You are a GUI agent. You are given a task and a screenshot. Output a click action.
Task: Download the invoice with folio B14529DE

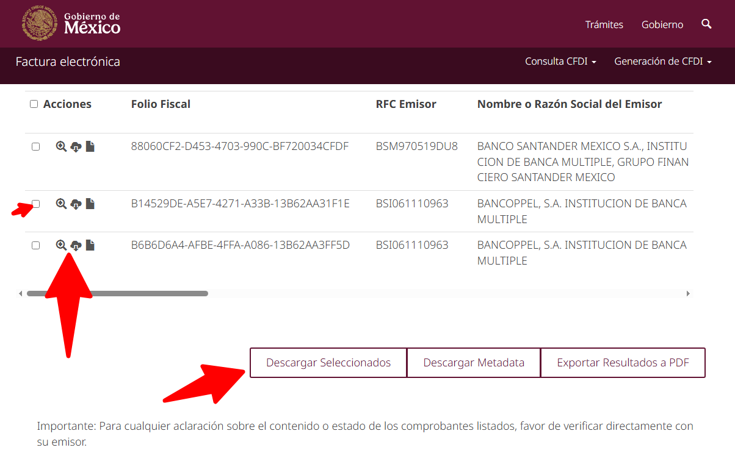pyautogui.click(x=76, y=204)
